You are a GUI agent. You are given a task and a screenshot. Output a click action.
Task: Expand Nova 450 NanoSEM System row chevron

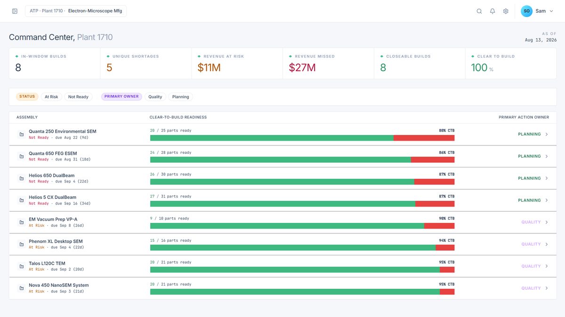click(547, 288)
